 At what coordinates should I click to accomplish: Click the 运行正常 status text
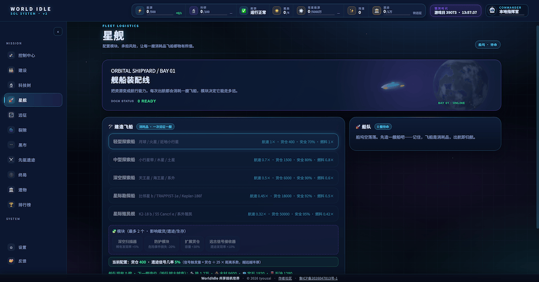258,12
